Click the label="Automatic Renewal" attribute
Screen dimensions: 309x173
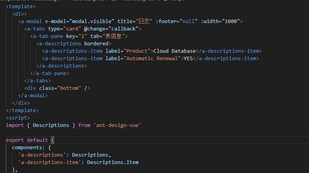click(143, 59)
